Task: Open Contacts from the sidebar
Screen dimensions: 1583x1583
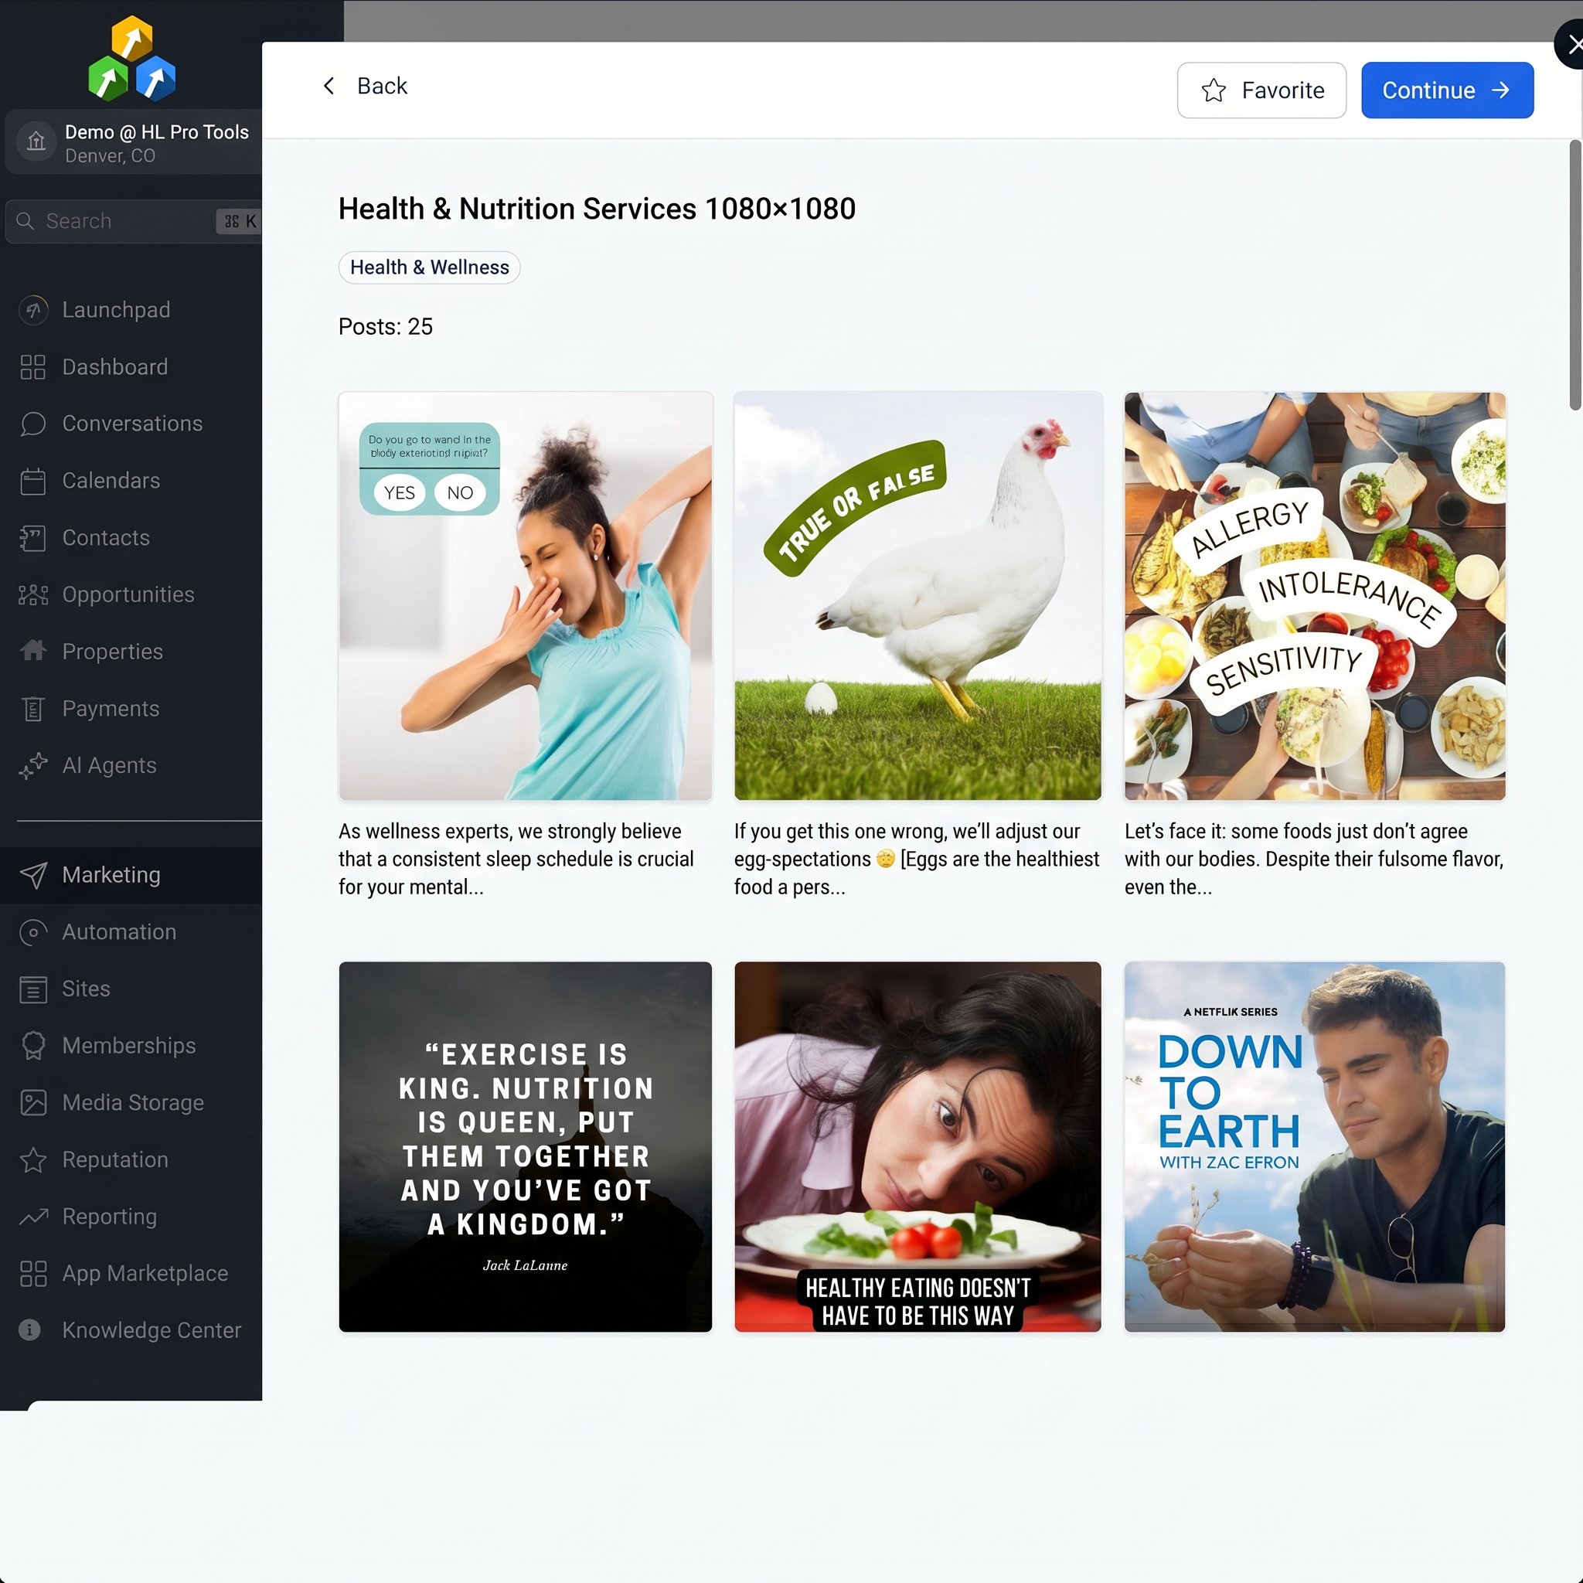Action: [131, 538]
